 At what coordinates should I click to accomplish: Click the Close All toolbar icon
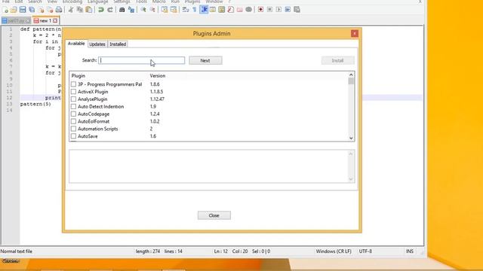pos(50,10)
